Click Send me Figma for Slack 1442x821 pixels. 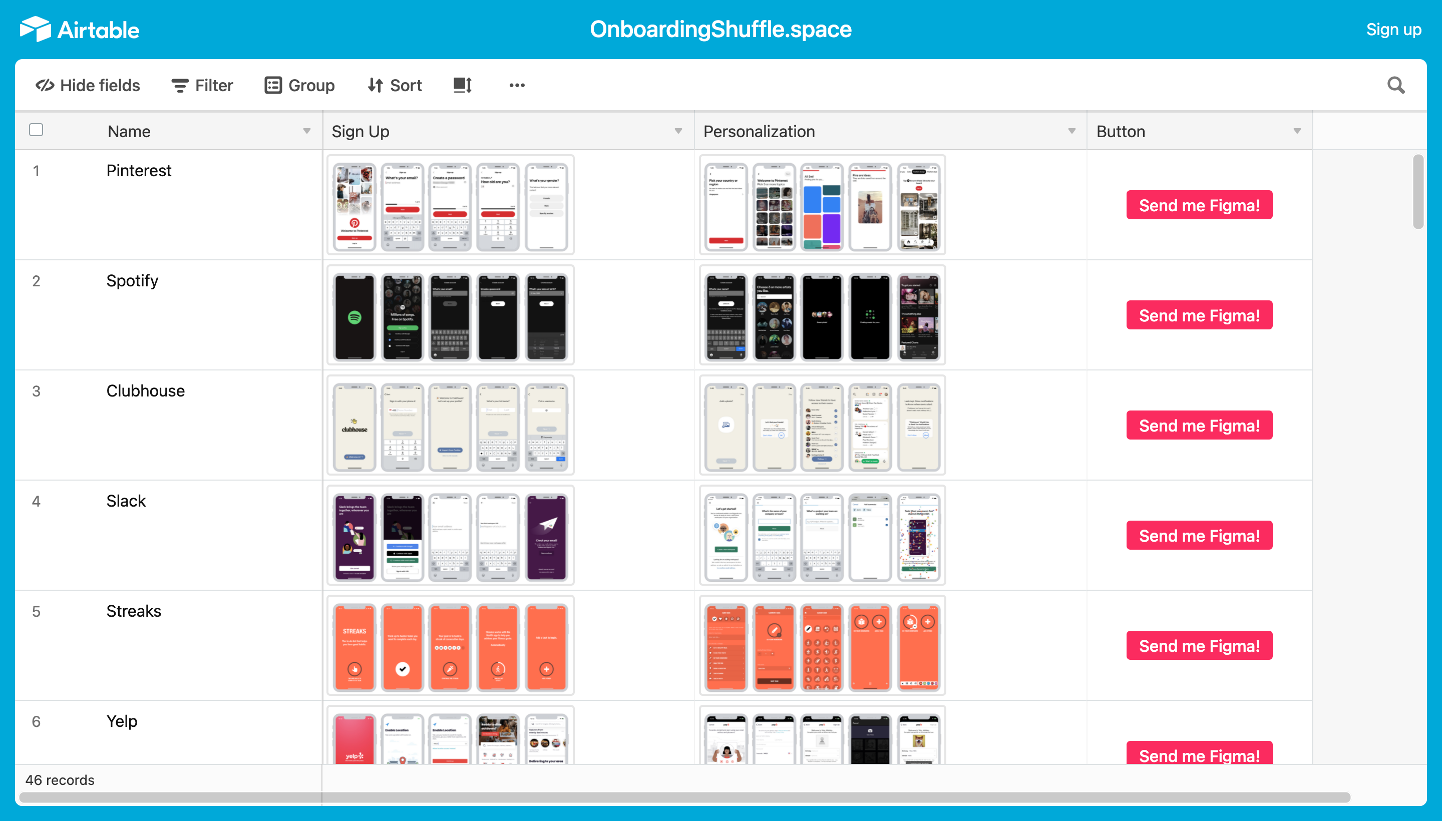[x=1198, y=535]
